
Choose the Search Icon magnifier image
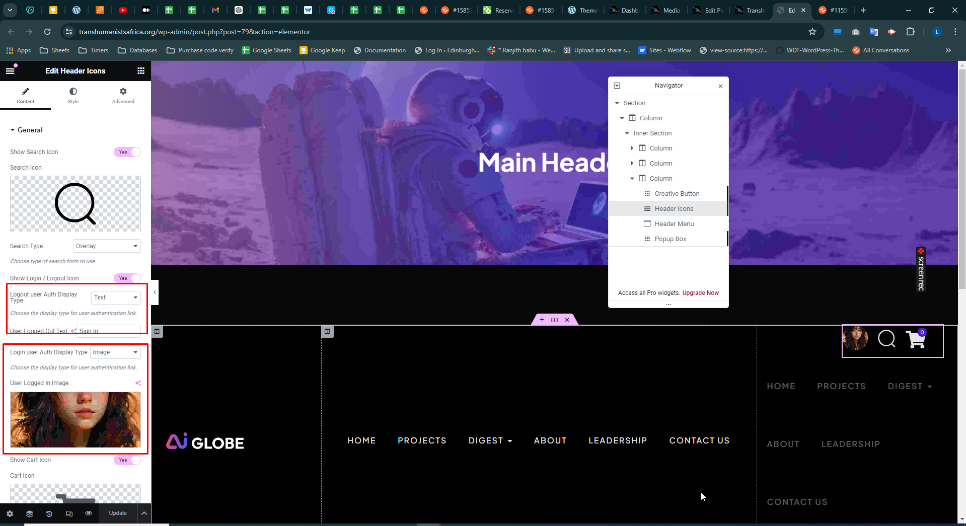76,203
